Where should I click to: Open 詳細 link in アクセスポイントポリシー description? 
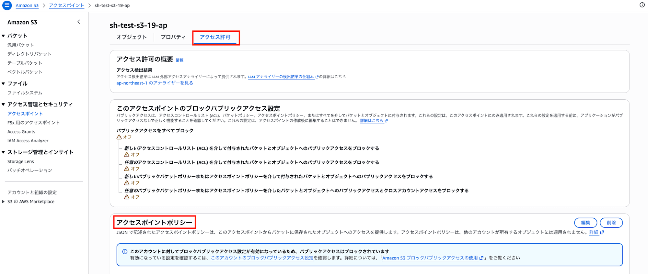tap(594, 232)
